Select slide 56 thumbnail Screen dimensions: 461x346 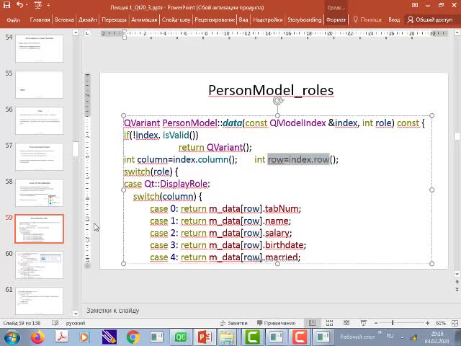[x=39, y=121]
